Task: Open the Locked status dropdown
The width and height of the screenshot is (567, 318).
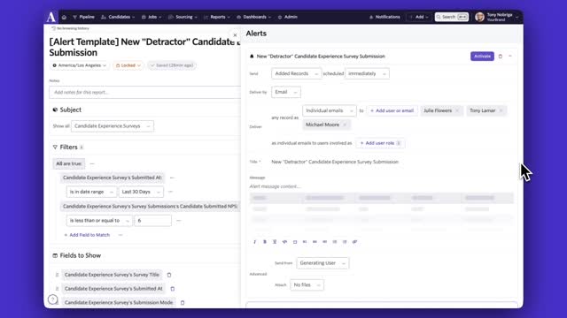Action: point(128,65)
